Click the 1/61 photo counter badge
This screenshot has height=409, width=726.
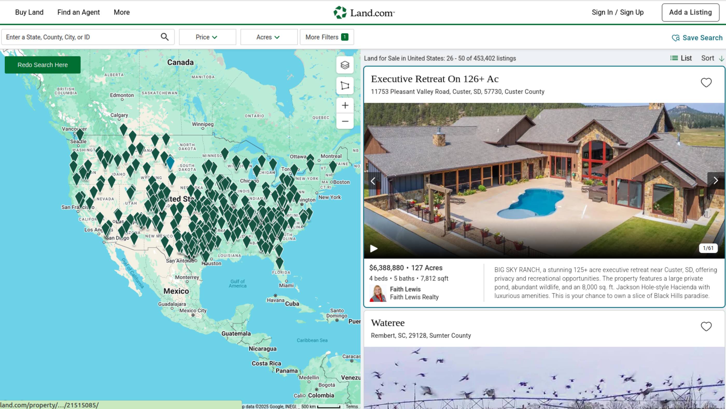point(708,248)
